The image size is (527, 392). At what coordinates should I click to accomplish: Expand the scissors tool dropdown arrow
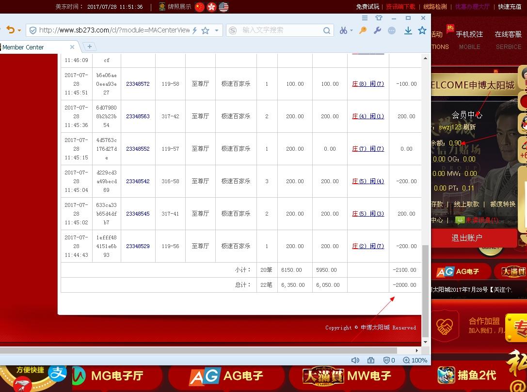pyautogui.click(x=351, y=30)
